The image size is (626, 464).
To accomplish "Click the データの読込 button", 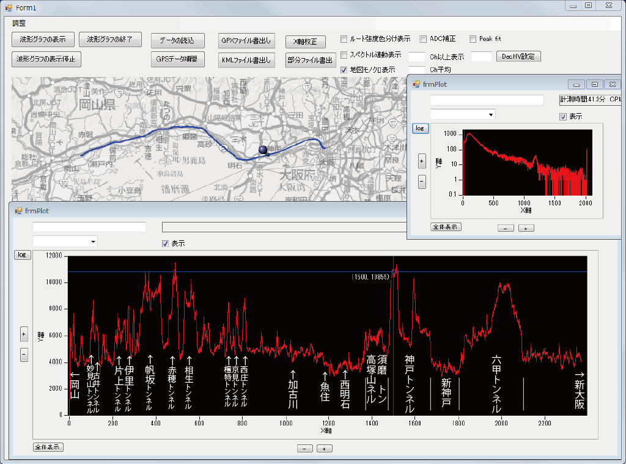I will (177, 41).
